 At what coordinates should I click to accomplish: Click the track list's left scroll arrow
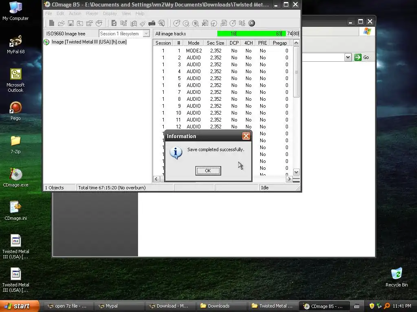point(156,179)
